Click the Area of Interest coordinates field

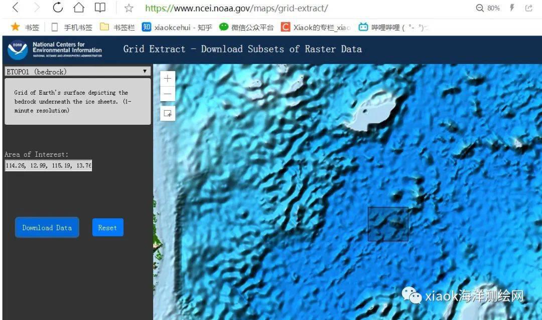click(48, 166)
